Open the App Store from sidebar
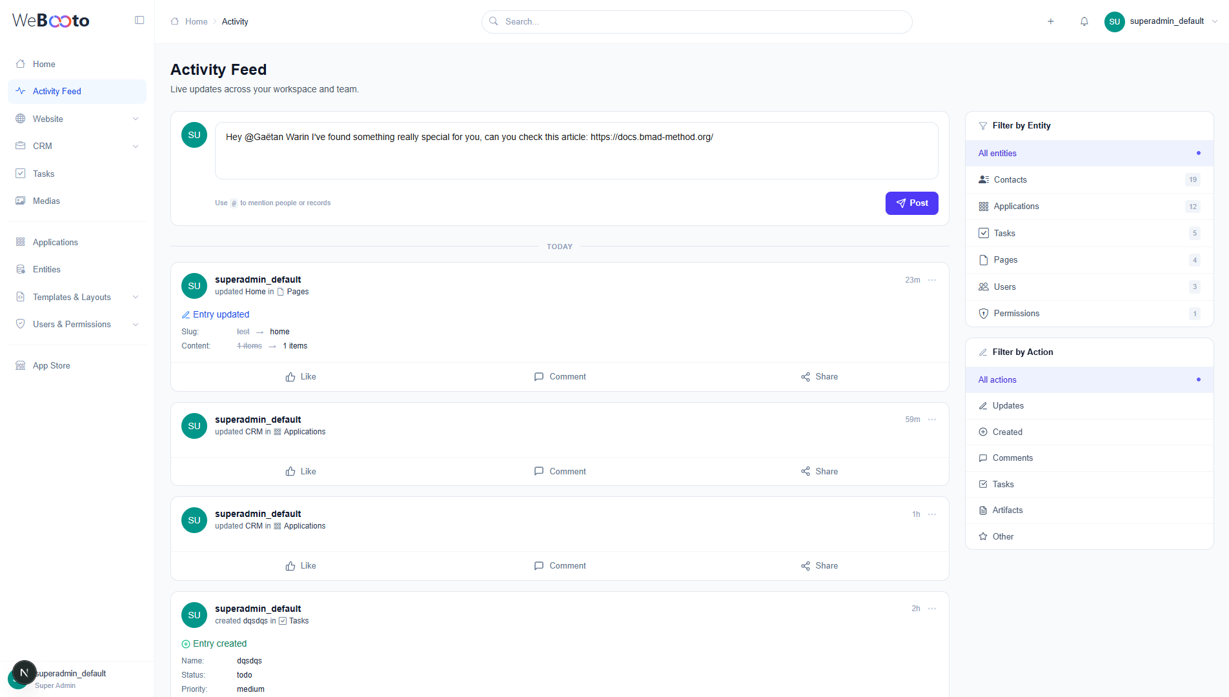The image size is (1229, 697). (x=51, y=365)
